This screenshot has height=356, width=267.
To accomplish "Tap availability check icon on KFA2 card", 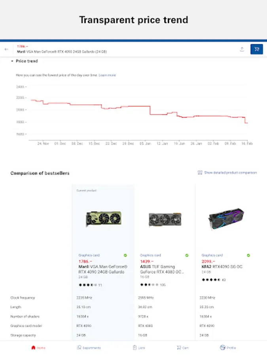I will [248, 256].
